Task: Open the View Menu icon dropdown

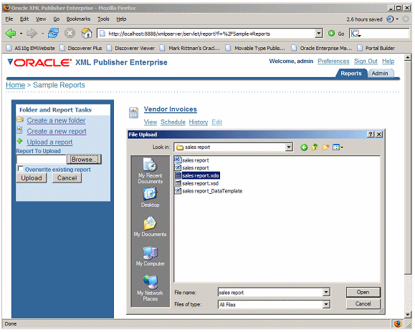Action: click(x=338, y=147)
